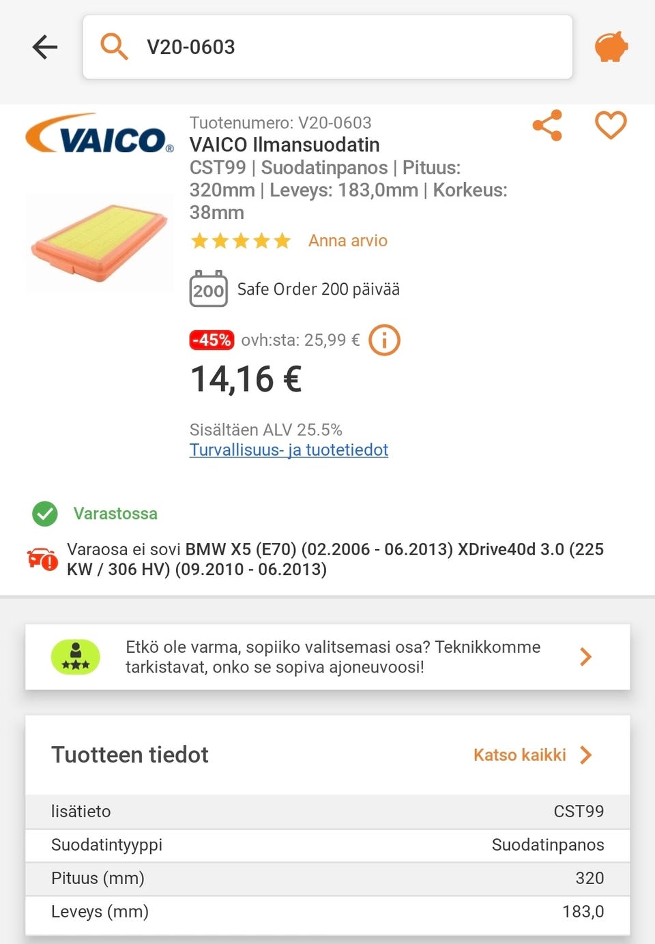The width and height of the screenshot is (655, 944).
Task: Open Turvallisuus- ja tuotetiedot link
Action: [289, 450]
